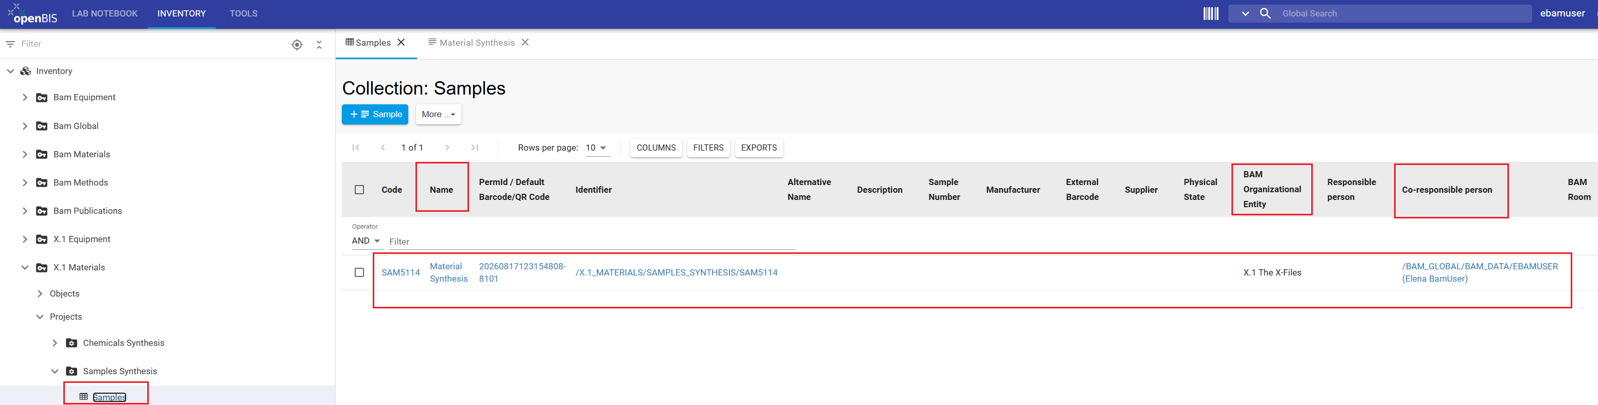This screenshot has height=405, width=1598.
Task: Select Bam Materials space icon
Action: click(x=42, y=154)
